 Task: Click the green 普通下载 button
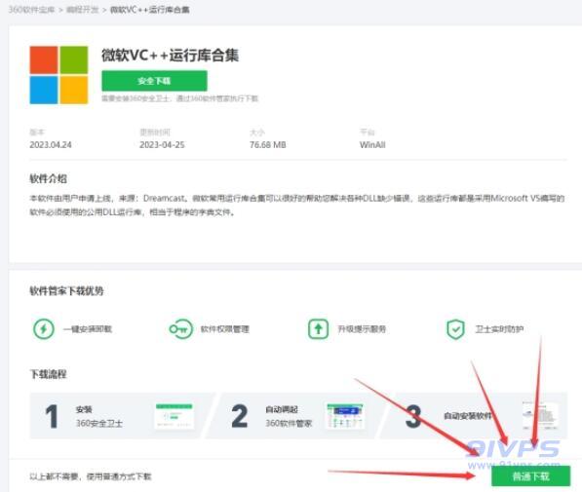coord(530,476)
